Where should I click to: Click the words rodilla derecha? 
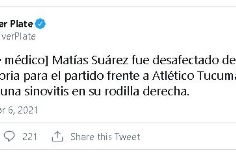[x=147, y=91]
